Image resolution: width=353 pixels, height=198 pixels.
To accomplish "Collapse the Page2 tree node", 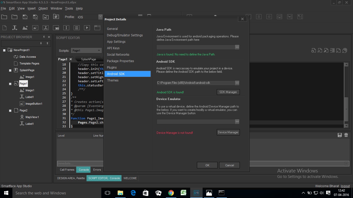I will tap(10, 111).
